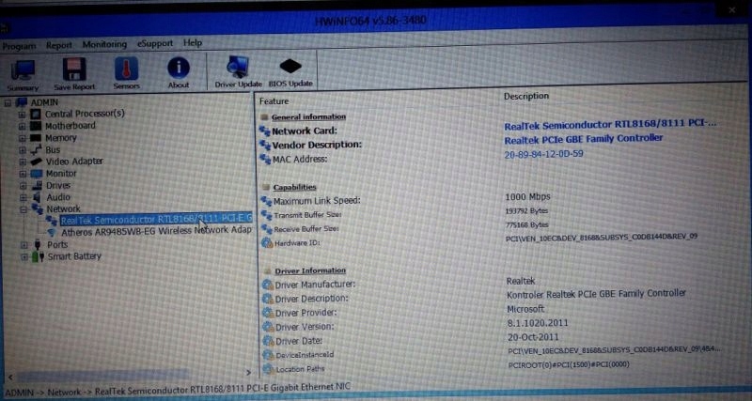Open the Monitoring menu
The width and height of the screenshot is (752, 401).
coord(104,44)
